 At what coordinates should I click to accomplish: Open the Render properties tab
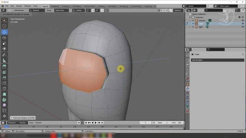point(188,61)
